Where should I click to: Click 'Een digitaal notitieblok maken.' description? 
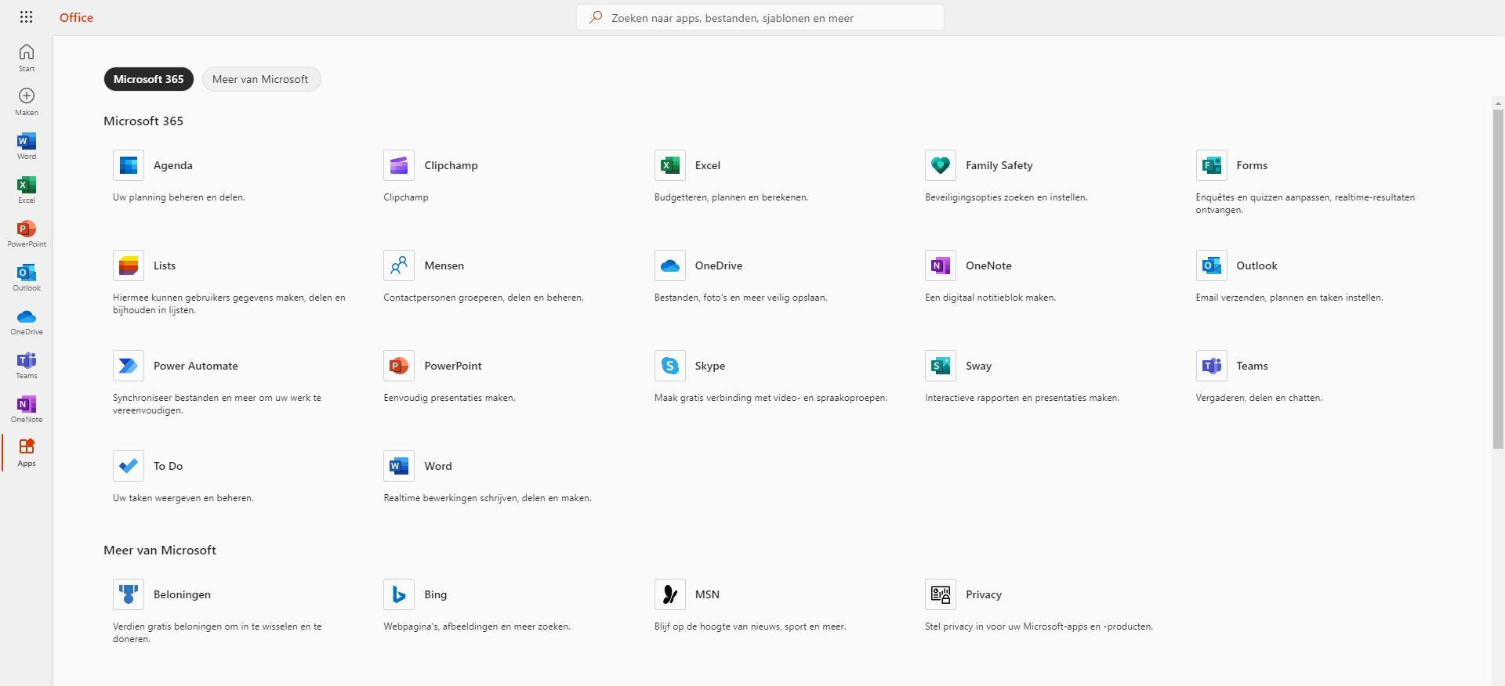990,298
